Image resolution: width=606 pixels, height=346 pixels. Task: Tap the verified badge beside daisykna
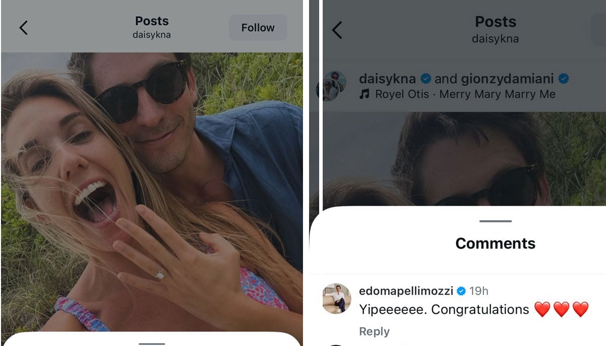tap(425, 79)
